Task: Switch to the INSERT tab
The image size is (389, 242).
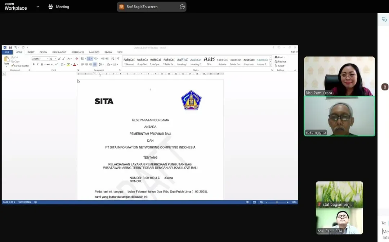Action: (31, 52)
